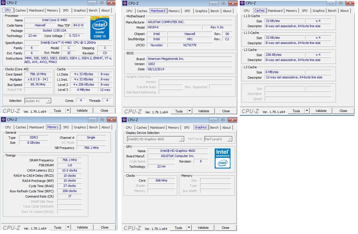Click the Close button in the Mainboard tab window
The height and width of the screenshot is (234, 358).
point(226,111)
